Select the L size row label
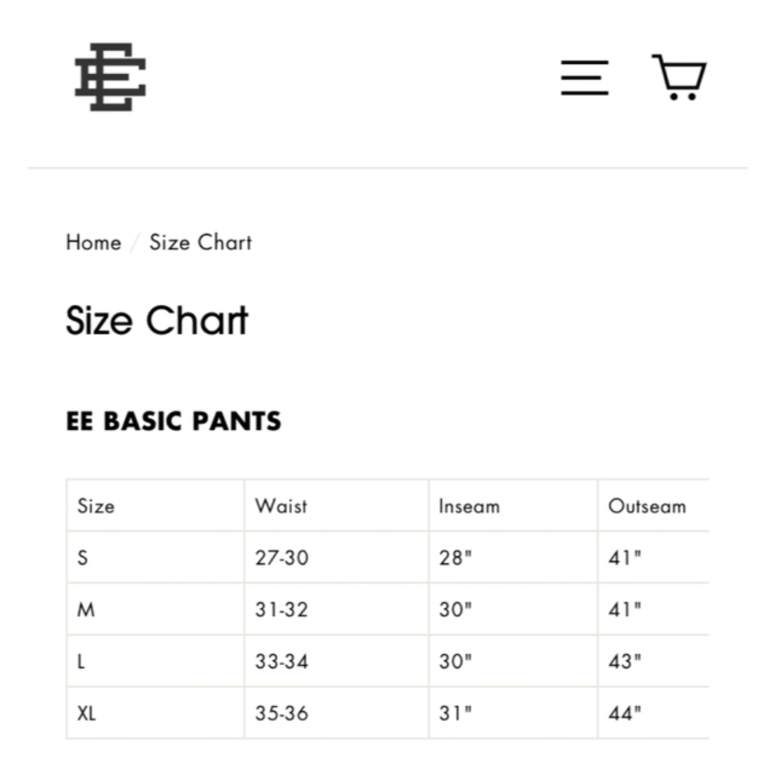This screenshot has width=775, height=775. coord(81,662)
